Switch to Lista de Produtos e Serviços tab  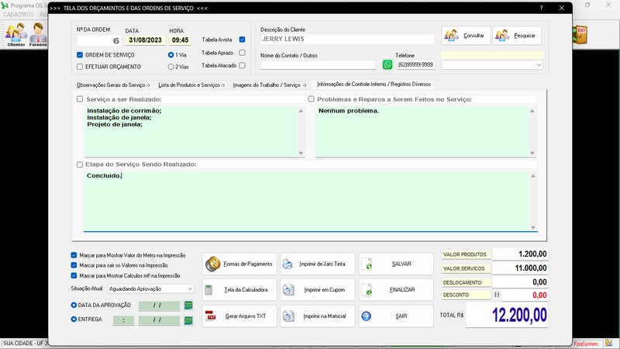[191, 85]
